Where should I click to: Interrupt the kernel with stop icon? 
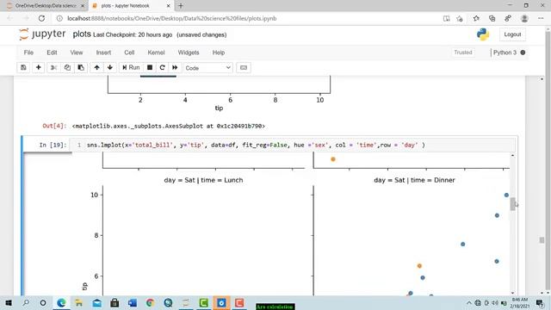point(150,67)
